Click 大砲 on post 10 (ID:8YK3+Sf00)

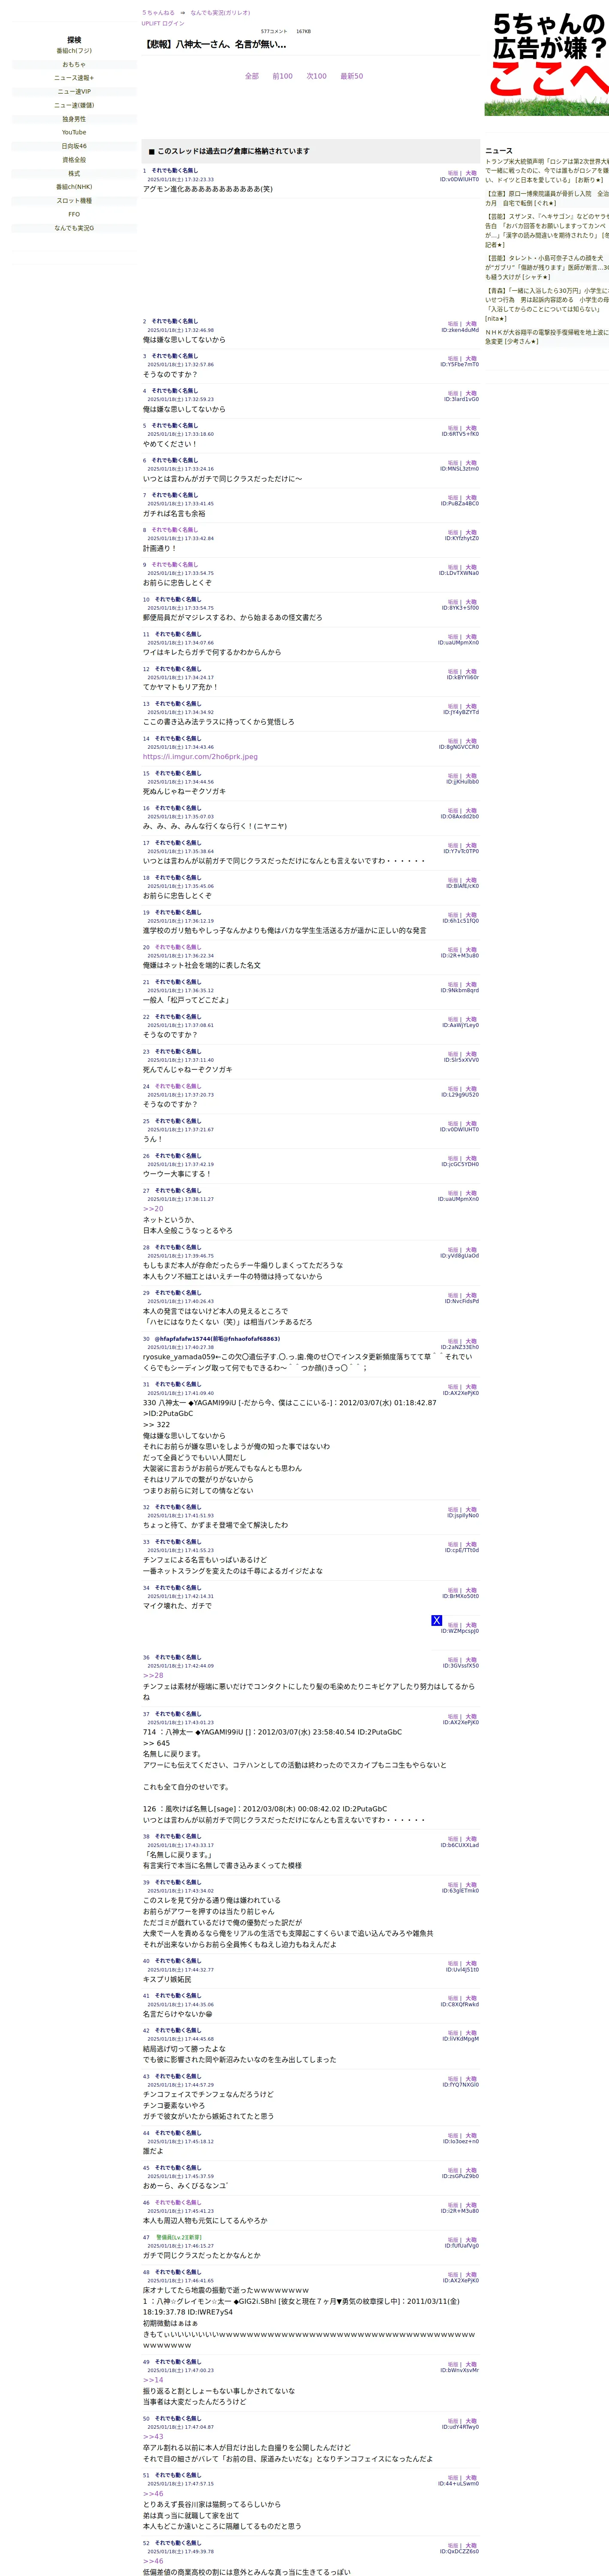[471, 602]
